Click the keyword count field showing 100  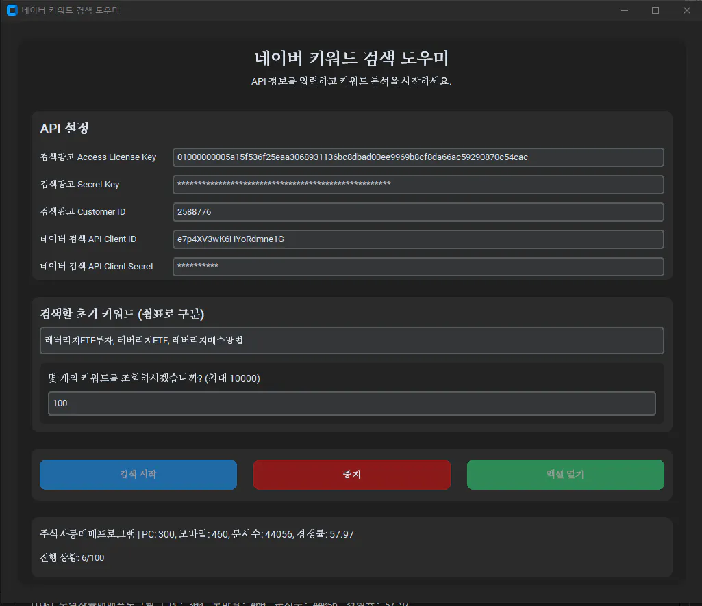tap(352, 404)
